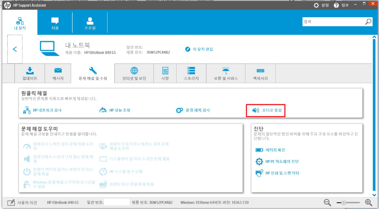The image size is (379, 209).
Task: Open Windows 문제 해결 도우미에 로그인할 수 없음
Action: [x=64, y=184]
